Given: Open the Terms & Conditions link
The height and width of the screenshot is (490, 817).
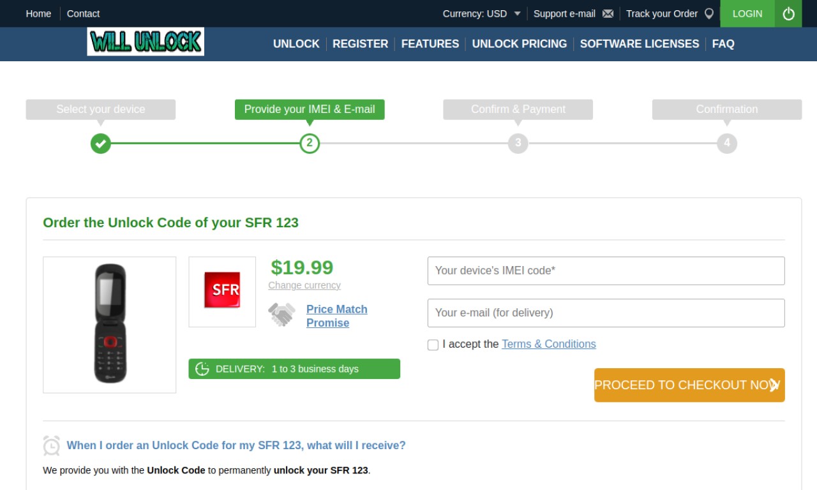Looking at the screenshot, I should [549, 344].
